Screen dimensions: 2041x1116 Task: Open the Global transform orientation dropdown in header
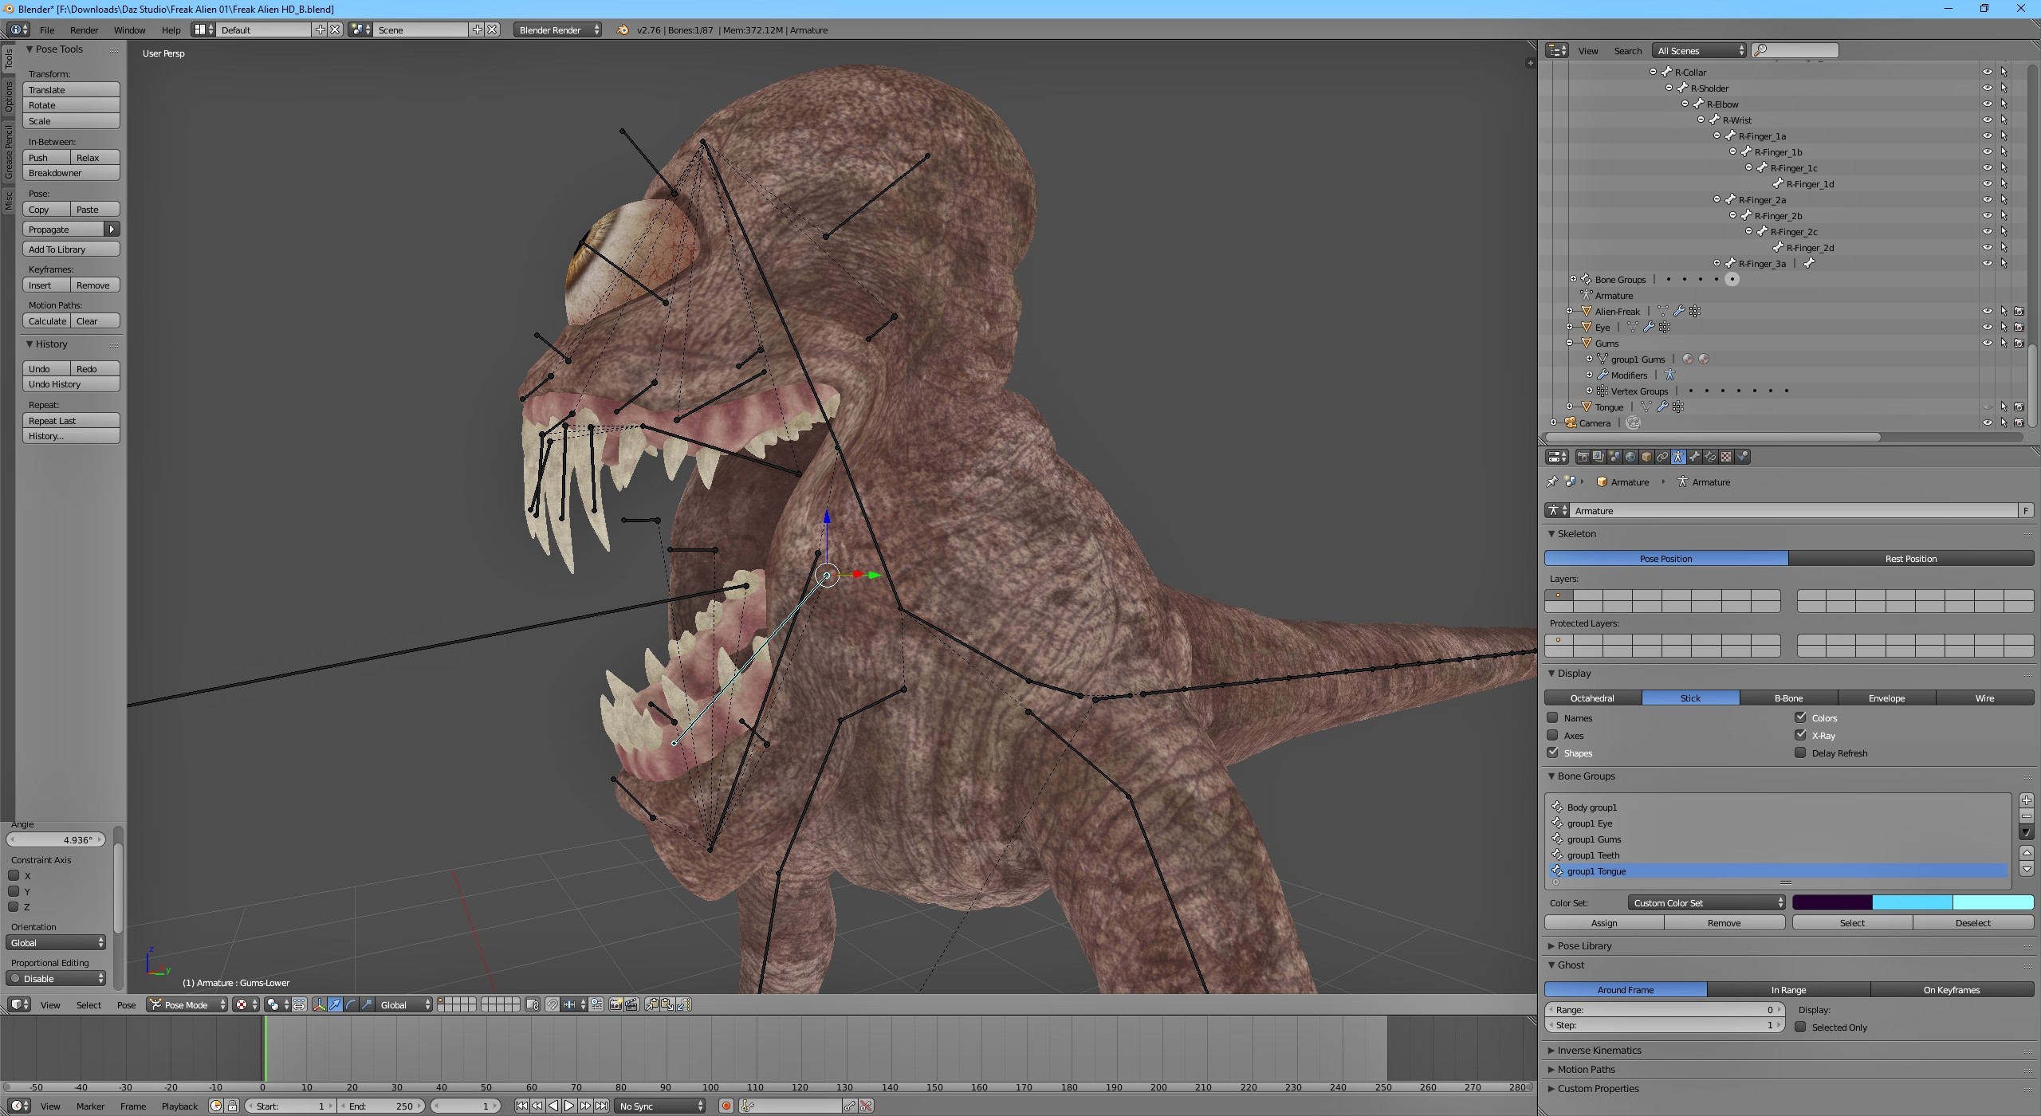(x=405, y=1004)
